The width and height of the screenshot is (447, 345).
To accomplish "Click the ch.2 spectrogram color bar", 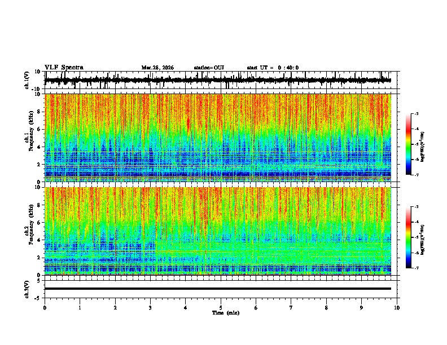I will point(409,237).
